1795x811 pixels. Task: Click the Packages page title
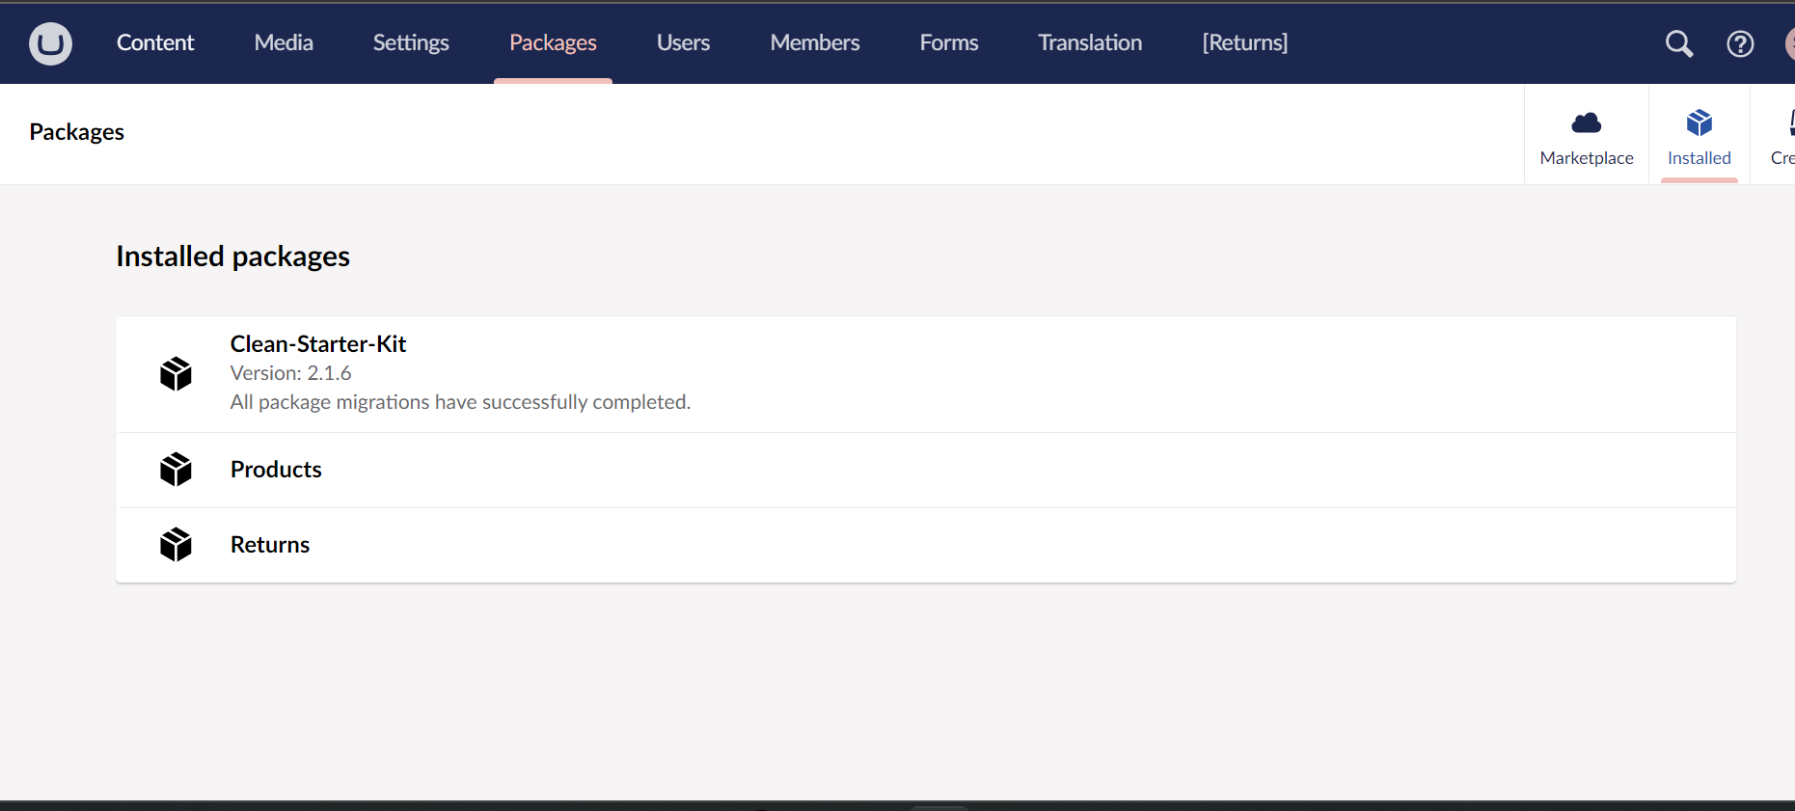(77, 132)
